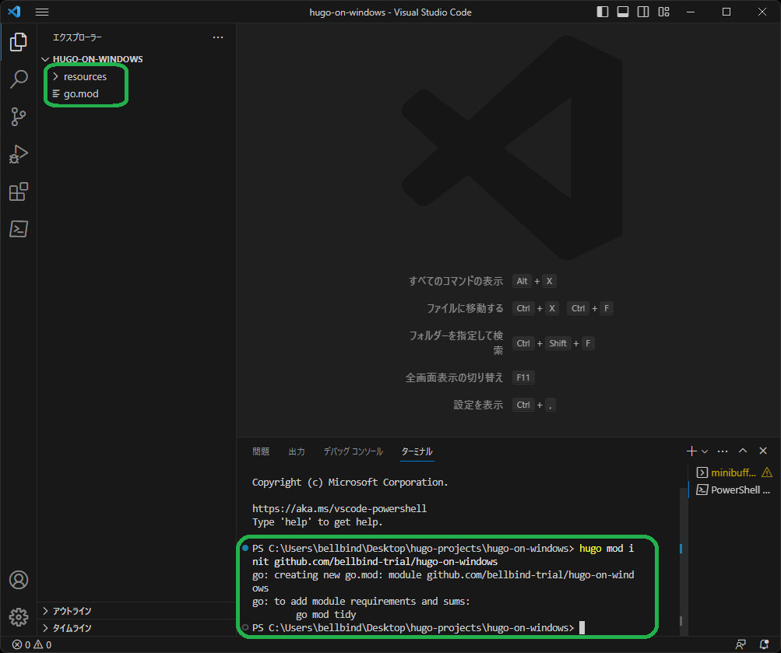Close the terminal panel

pyautogui.click(x=763, y=451)
